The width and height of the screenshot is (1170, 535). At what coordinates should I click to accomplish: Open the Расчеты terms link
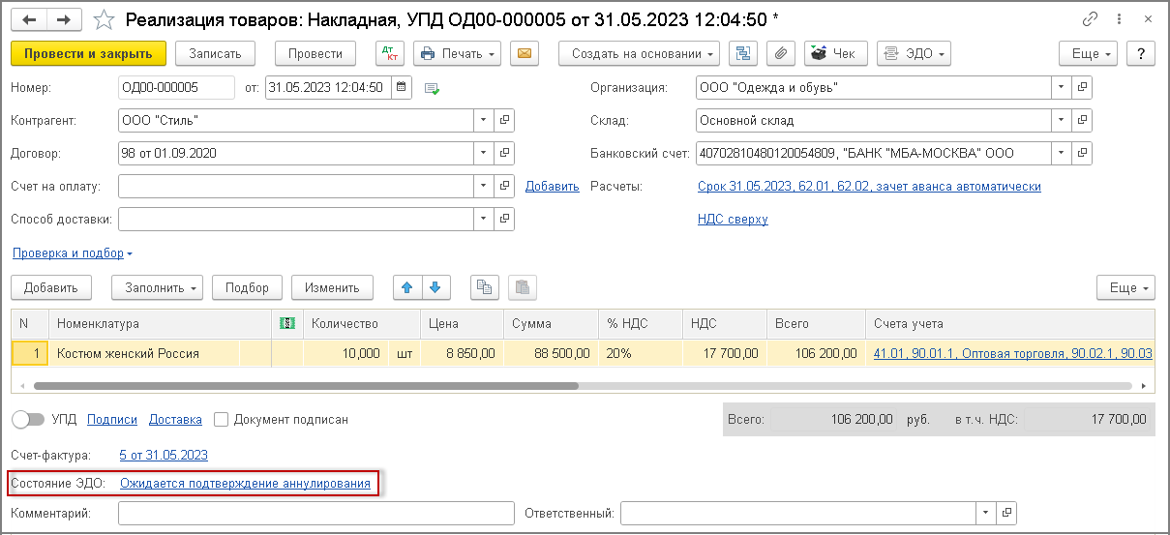coord(869,187)
